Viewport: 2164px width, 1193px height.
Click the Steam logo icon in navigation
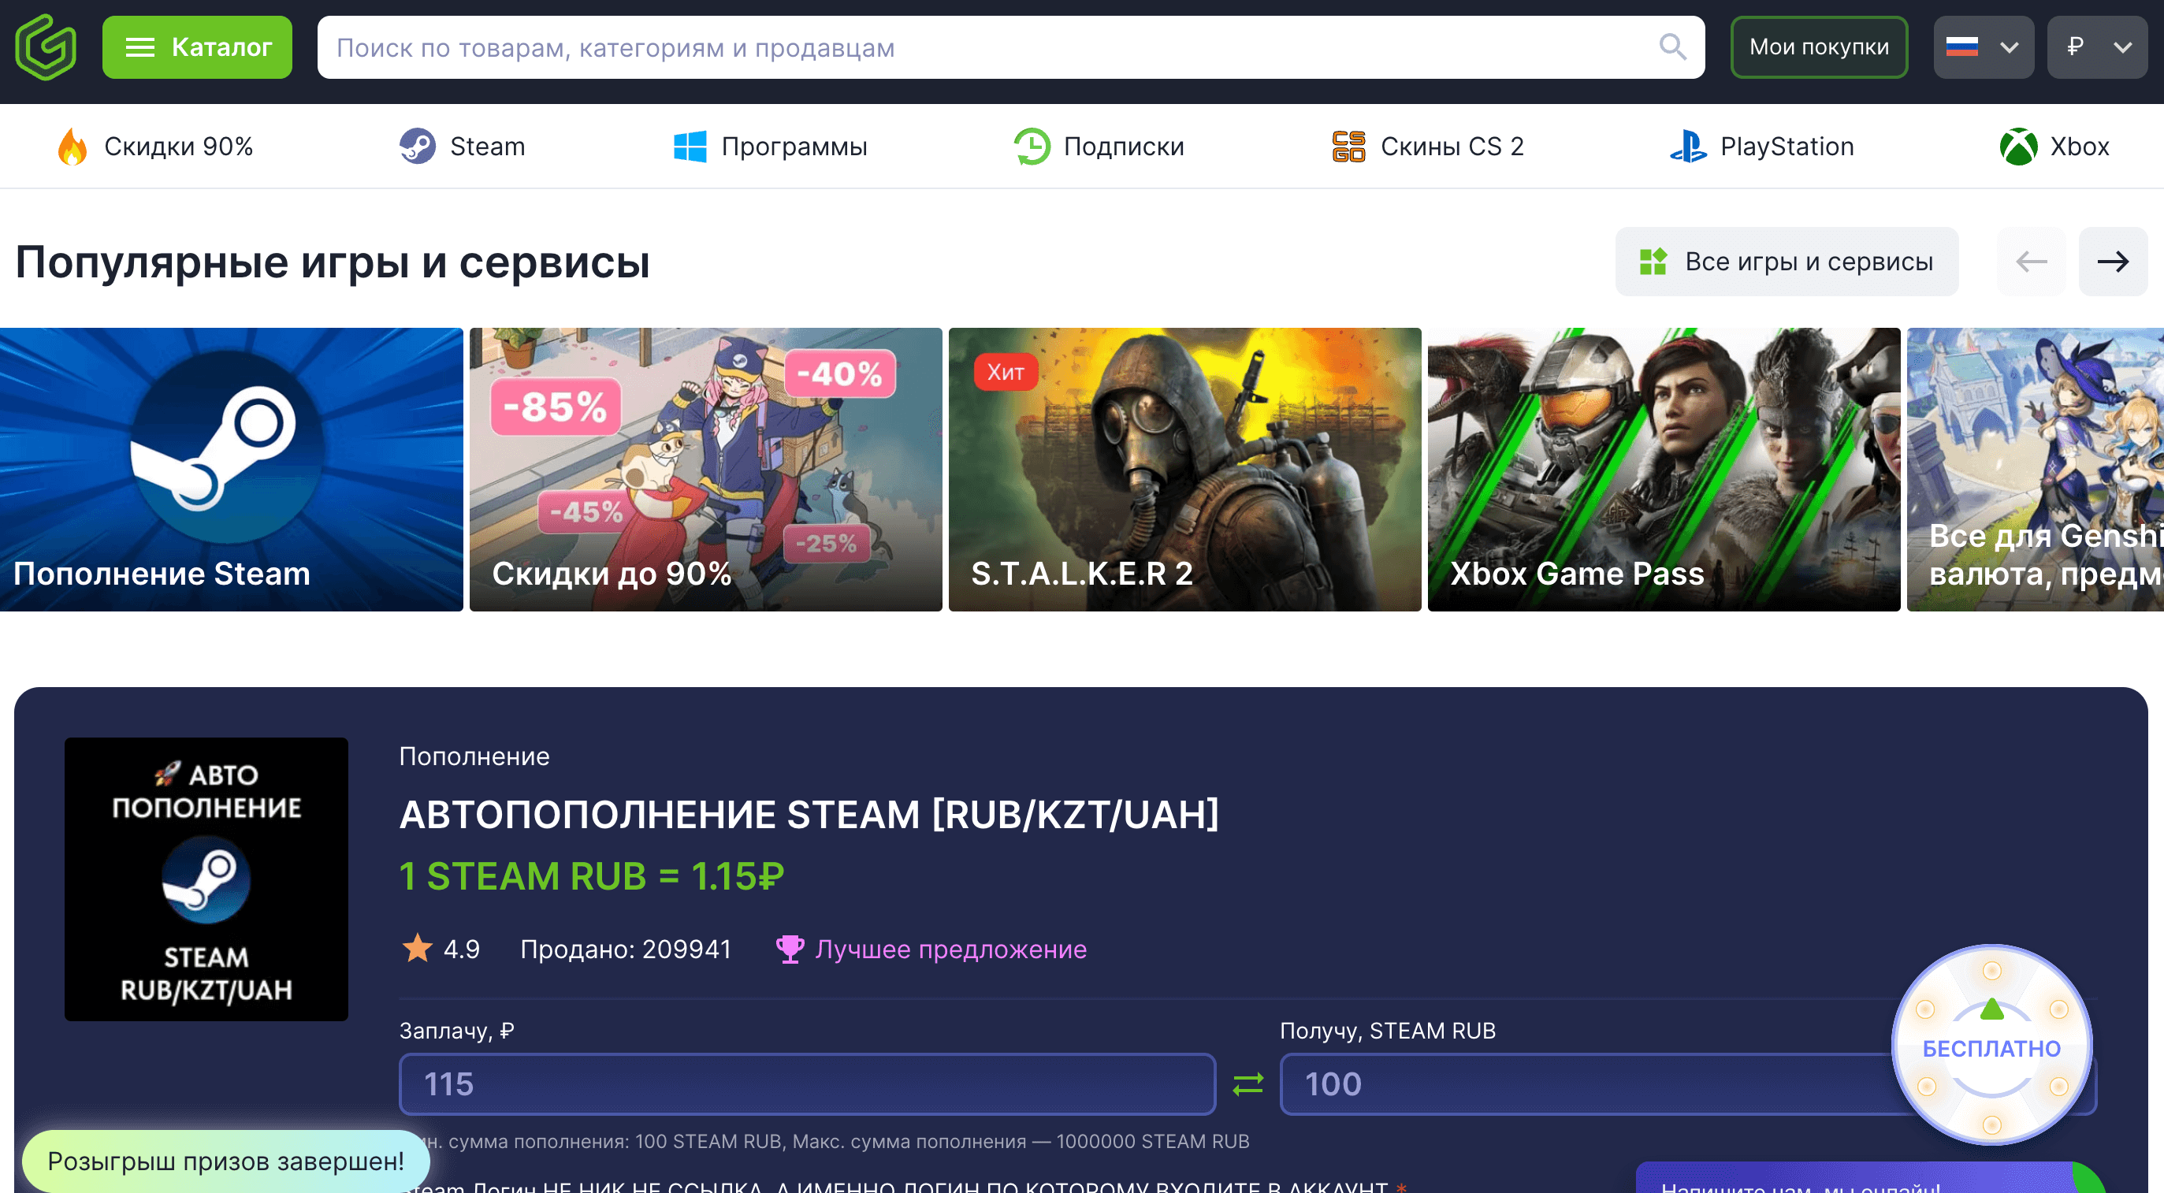point(417,147)
